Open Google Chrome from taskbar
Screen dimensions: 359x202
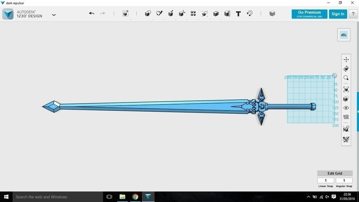[x=136, y=197]
